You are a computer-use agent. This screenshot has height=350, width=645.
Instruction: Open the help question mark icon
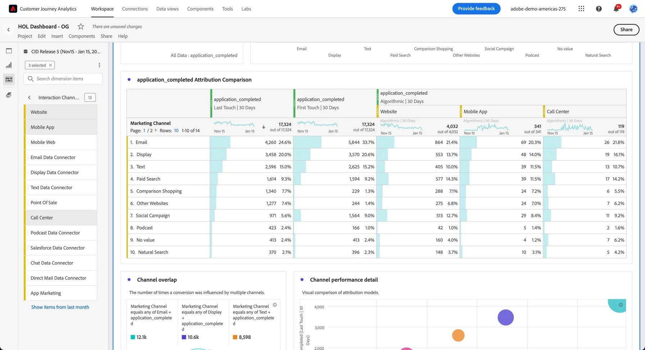599,9
